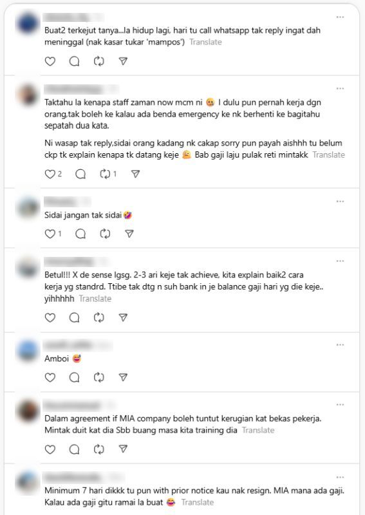Open three-dot menu on 'Amboi' comment
365x515 pixels.
tap(340, 344)
